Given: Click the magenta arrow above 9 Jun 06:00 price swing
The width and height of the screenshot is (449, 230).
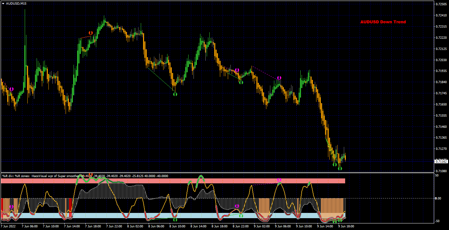Looking at the screenshot, I should click(279, 78).
